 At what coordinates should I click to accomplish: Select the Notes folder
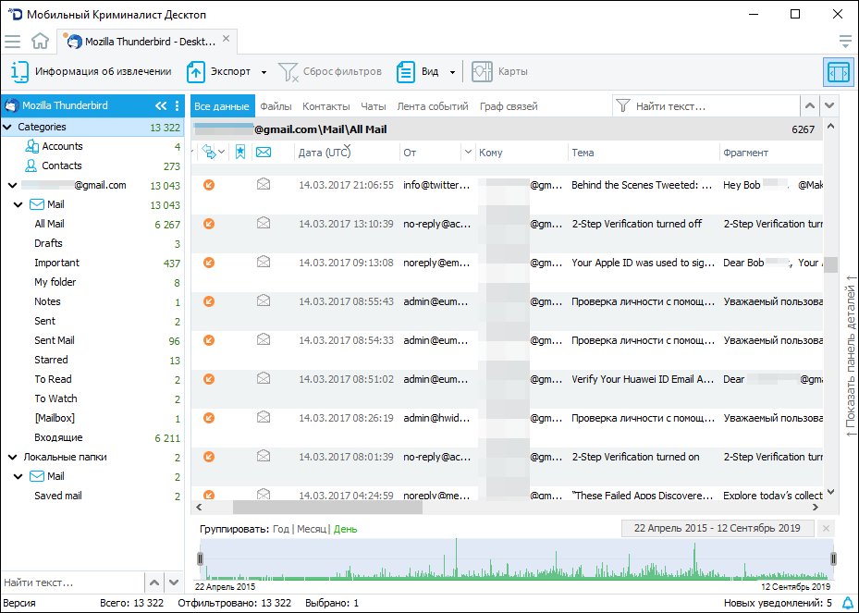(x=47, y=301)
